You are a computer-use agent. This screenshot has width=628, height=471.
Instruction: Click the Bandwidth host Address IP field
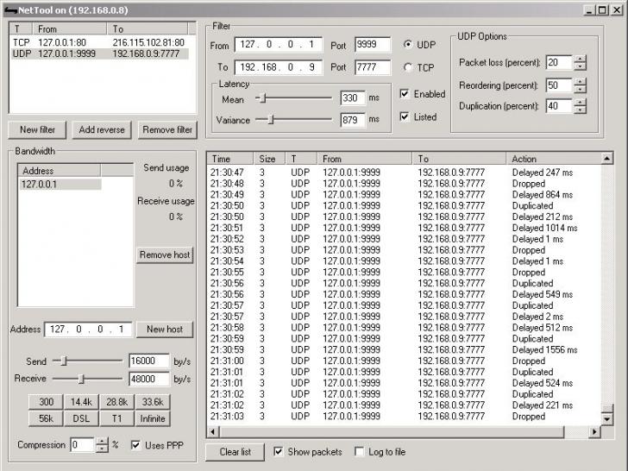point(88,330)
